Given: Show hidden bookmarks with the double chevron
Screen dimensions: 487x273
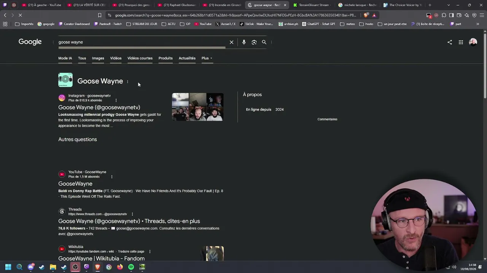Looking at the screenshot, I should click(x=477, y=24).
